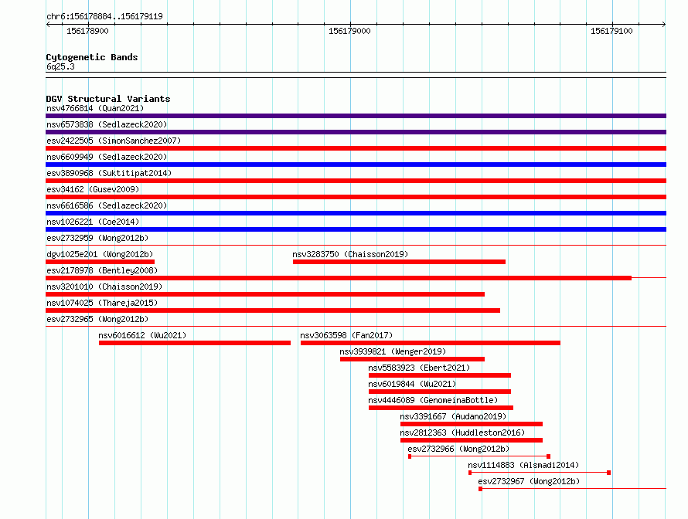Click nsv5583923 (Ebert2021) label
The width and height of the screenshot is (688, 519).
(x=419, y=368)
